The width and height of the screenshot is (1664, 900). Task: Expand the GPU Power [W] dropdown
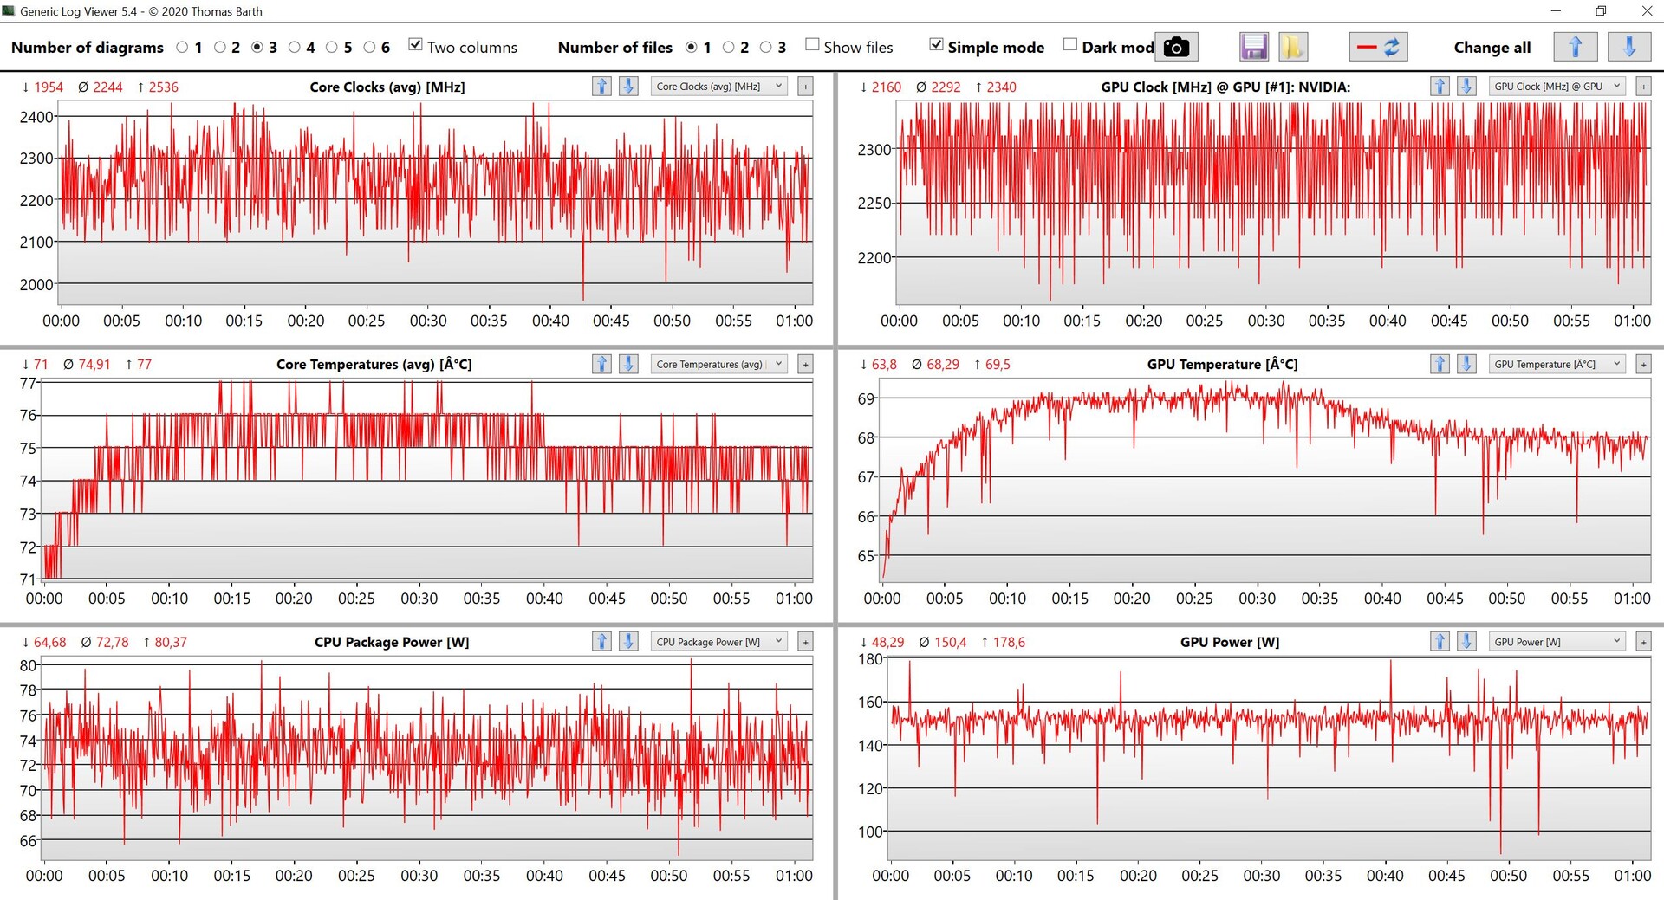point(1557,642)
